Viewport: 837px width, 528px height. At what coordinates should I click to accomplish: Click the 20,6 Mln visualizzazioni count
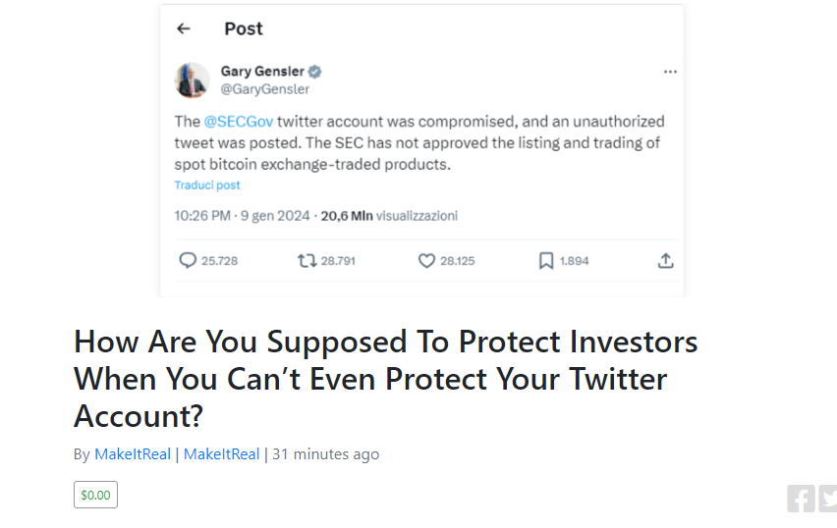[x=389, y=216]
